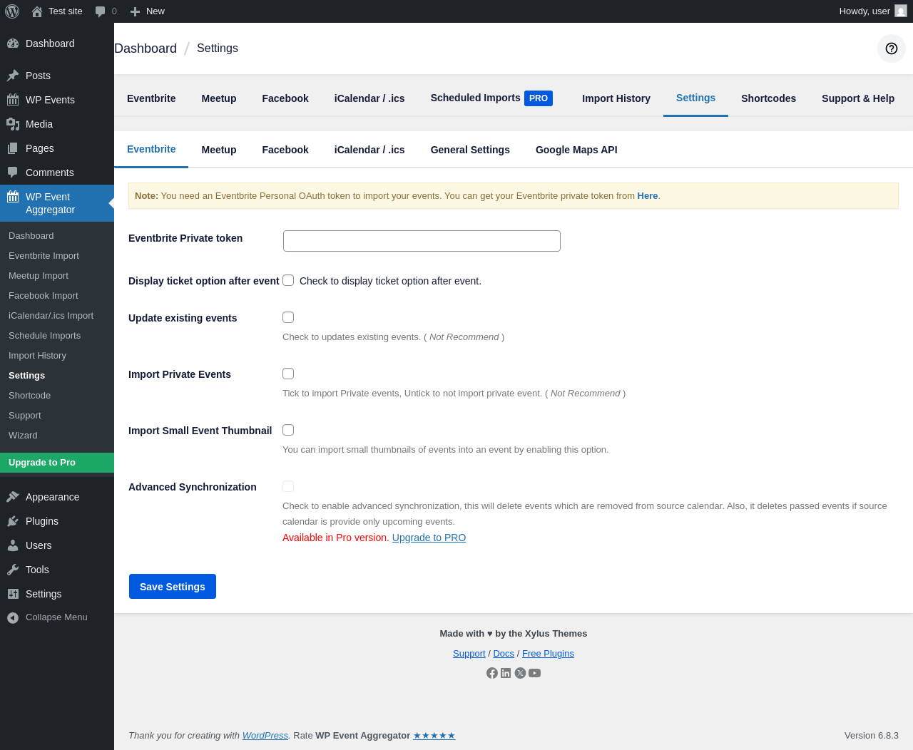
Task: Open the WordPress logo menu
Action: coord(12,11)
